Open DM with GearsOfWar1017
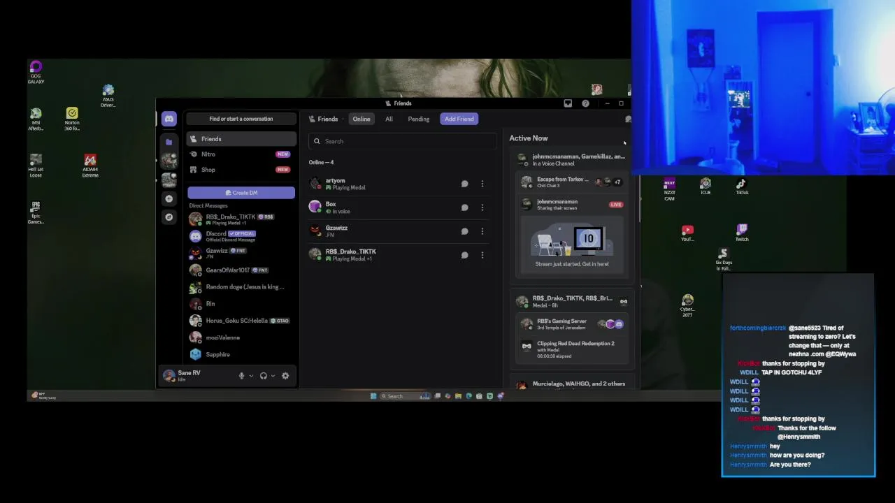Image resolution: width=895 pixels, height=503 pixels. tap(241, 270)
